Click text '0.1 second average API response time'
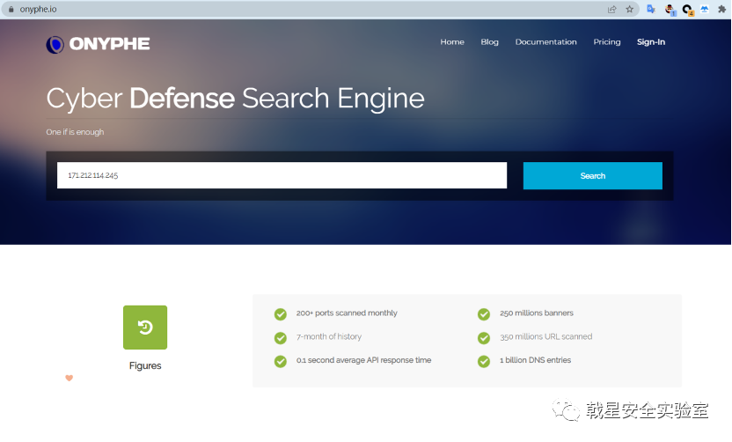The width and height of the screenshot is (732, 442). coord(363,360)
